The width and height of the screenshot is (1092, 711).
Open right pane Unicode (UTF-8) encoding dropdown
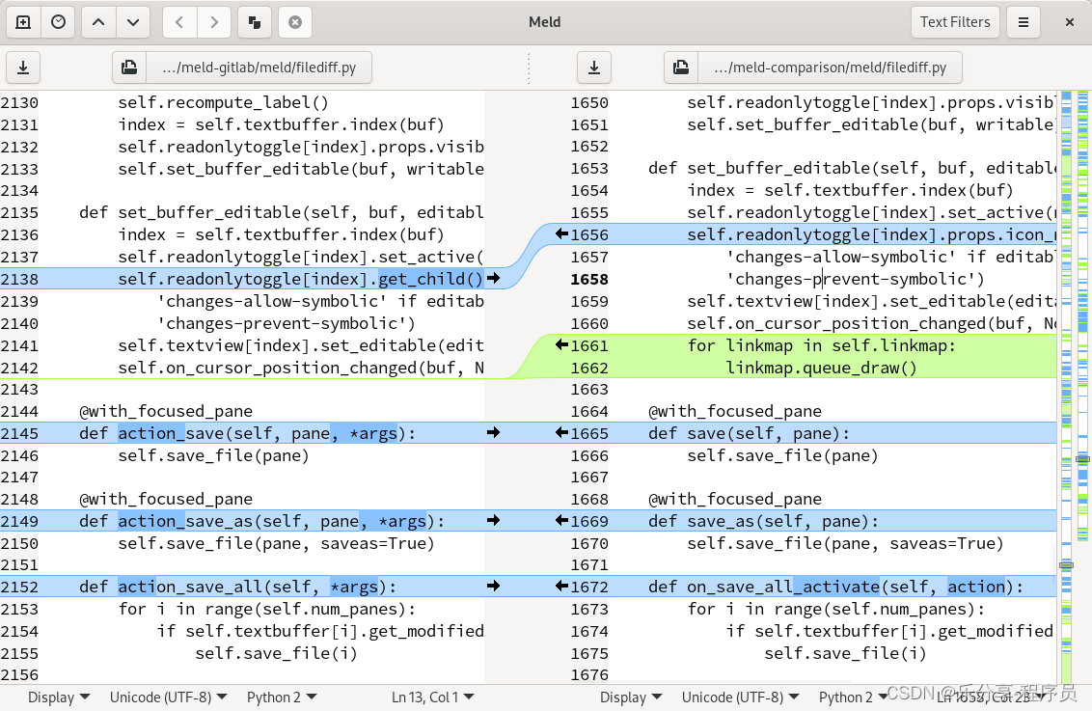pos(740,697)
